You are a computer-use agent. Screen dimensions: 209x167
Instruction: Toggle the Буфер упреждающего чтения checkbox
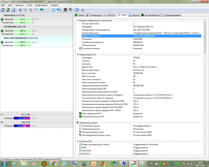point(80,144)
